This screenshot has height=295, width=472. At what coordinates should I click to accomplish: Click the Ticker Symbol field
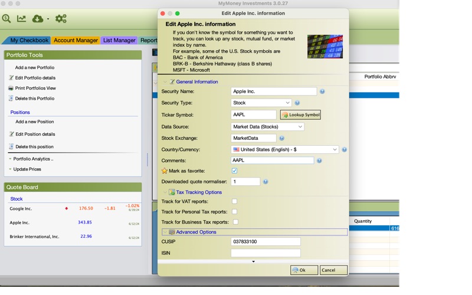coord(254,114)
